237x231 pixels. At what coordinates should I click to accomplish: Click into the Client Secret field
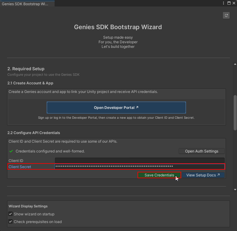(140, 167)
